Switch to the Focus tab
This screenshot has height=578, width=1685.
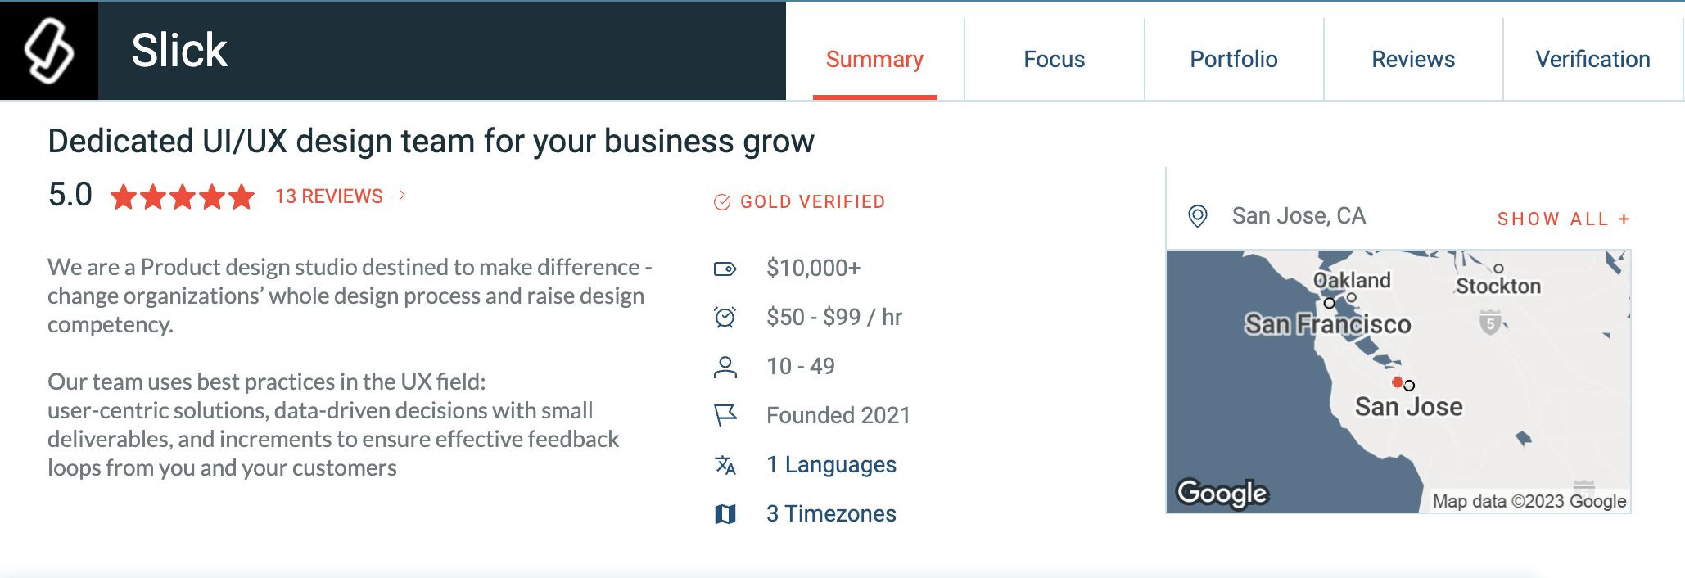click(1055, 59)
